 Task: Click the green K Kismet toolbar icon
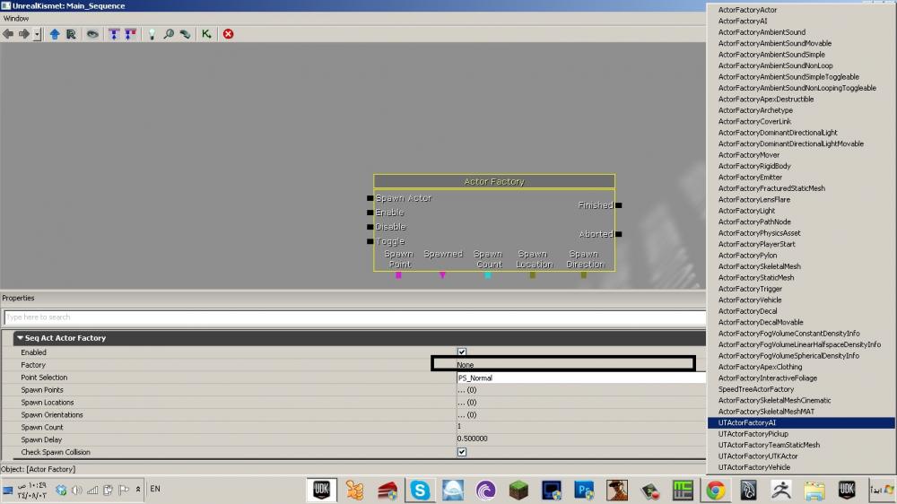click(206, 34)
